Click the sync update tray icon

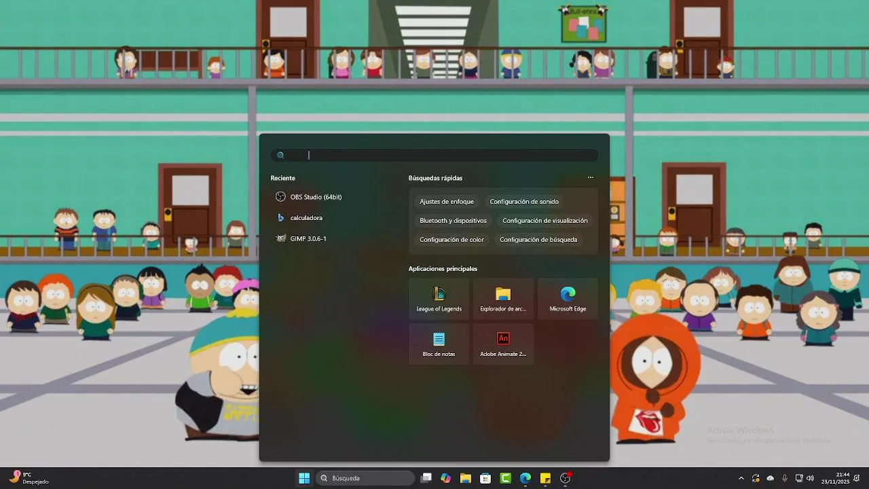click(756, 478)
